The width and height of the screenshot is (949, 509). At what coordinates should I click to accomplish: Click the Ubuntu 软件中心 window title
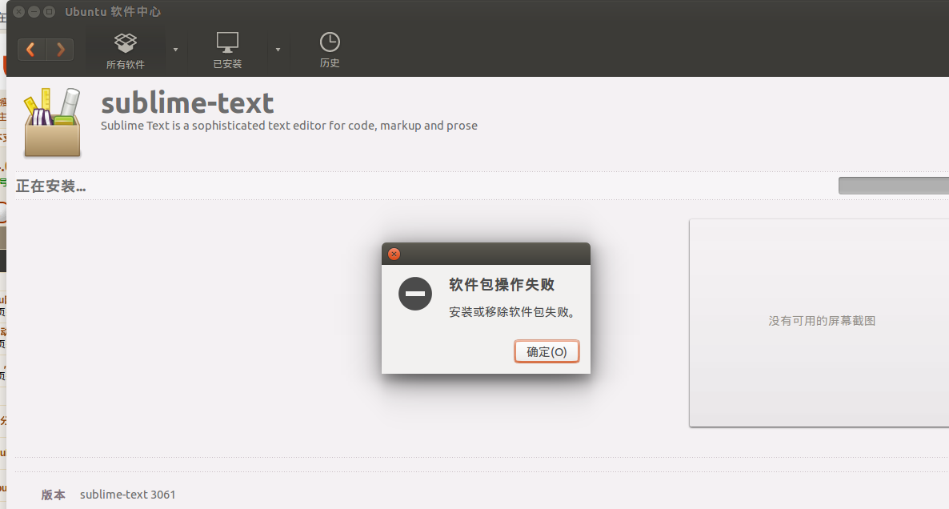click(x=113, y=11)
